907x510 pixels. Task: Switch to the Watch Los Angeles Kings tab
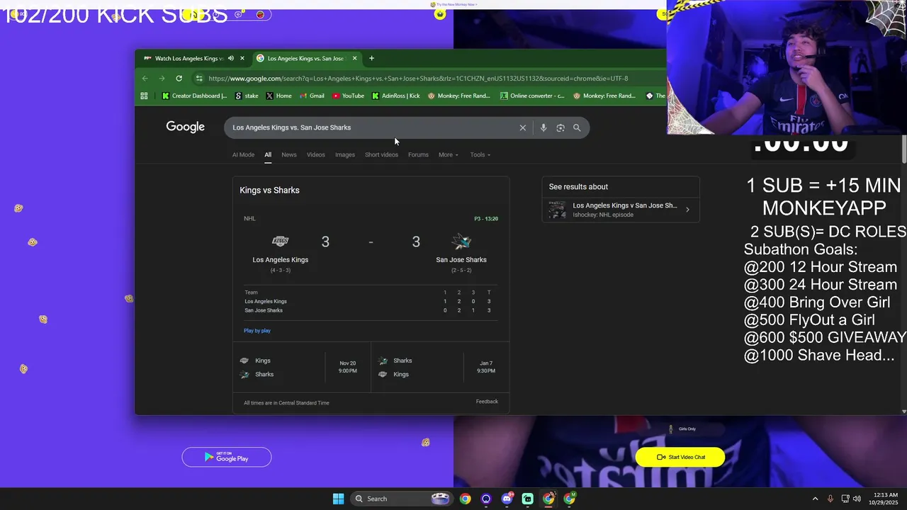pyautogui.click(x=188, y=58)
